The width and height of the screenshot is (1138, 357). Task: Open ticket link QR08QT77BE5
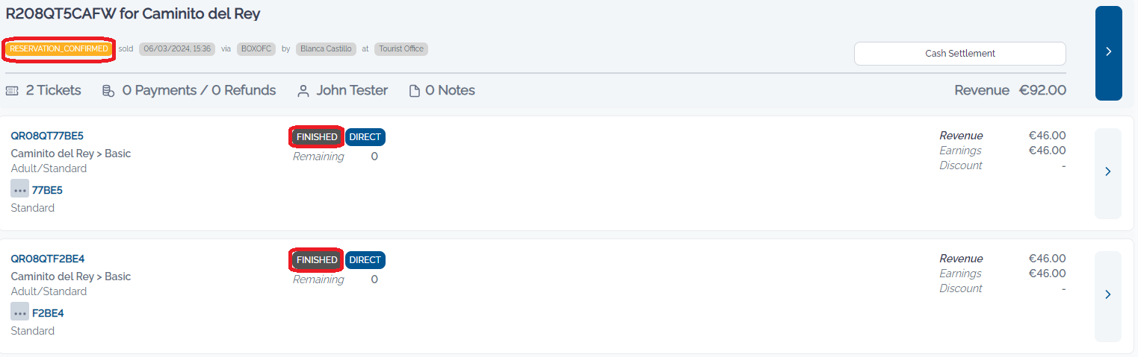coord(47,136)
